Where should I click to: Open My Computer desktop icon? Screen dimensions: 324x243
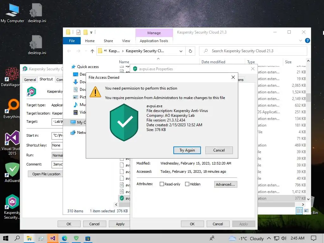[12, 13]
